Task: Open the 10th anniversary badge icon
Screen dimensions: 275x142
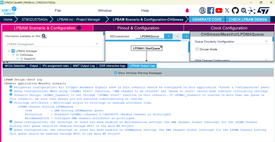Action: (202, 10)
